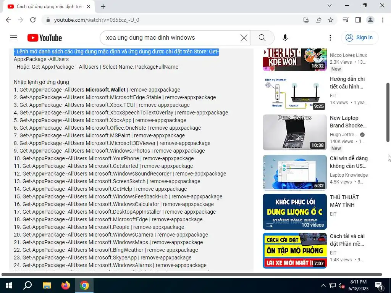Clear the YouTube search query
This screenshot has height=293, width=391.
pyautogui.click(x=244, y=38)
